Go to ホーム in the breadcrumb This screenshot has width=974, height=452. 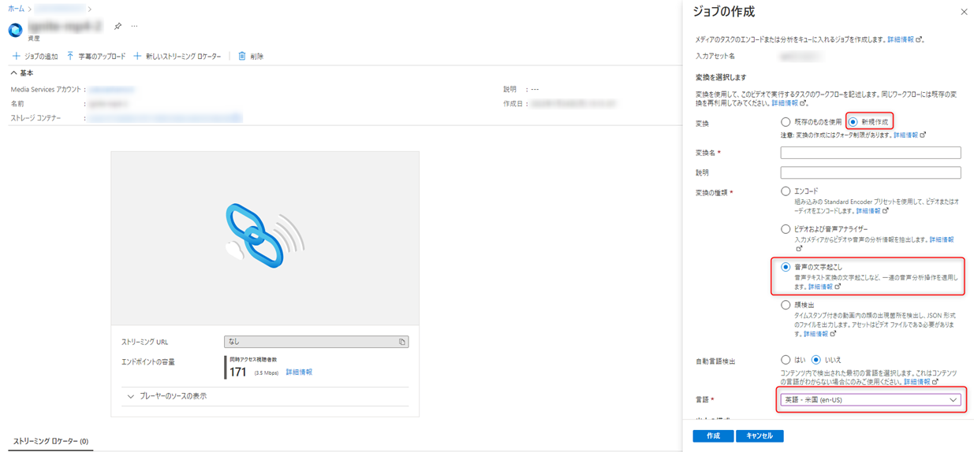coord(16,9)
